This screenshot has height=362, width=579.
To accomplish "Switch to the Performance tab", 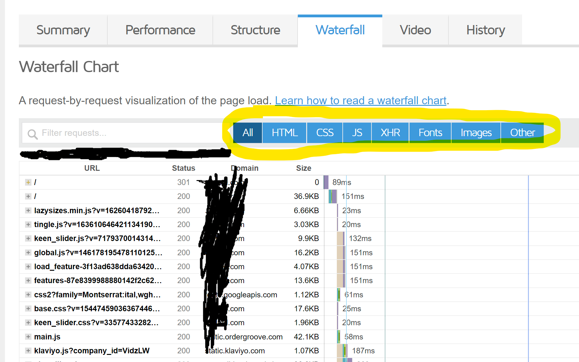I will point(160,30).
